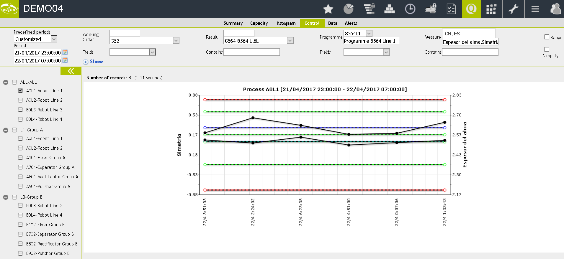Viewport: 564px width, 259px height.
Task: Select A801-Rectificator Group A tree item
Action: [52, 177]
